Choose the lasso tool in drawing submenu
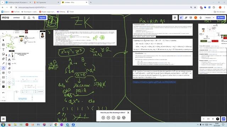227x127 pixels. click(x=10, y=72)
